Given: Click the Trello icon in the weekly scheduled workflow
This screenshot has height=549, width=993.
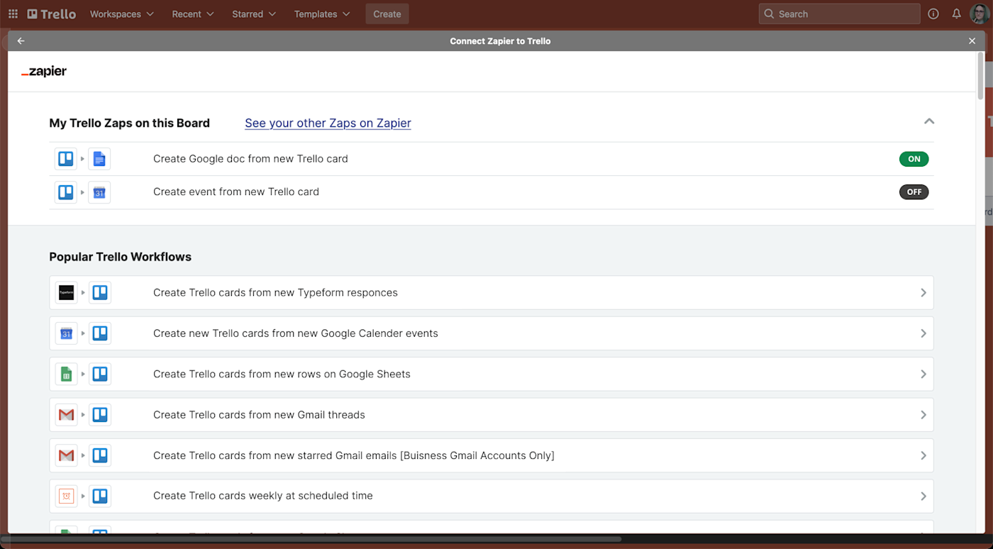Looking at the screenshot, I should (x=100, y=496).
